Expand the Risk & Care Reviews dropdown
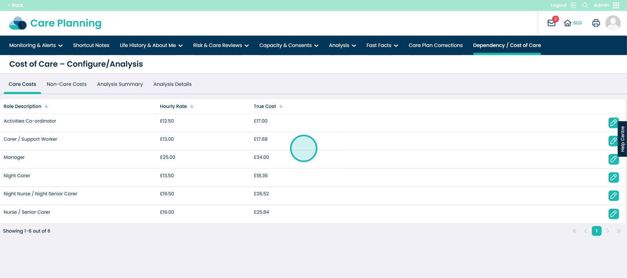627x278 pixels. tap(221, 45)
